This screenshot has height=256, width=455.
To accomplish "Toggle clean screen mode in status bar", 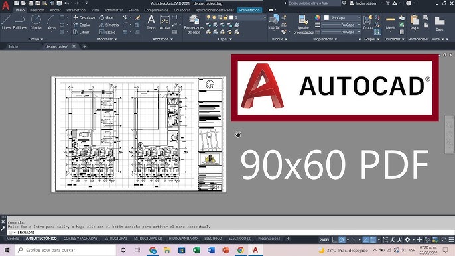I will coord(444,239).
